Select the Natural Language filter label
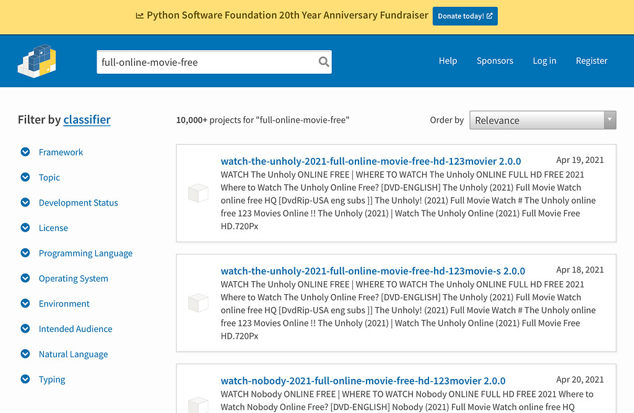 (74, 354)
